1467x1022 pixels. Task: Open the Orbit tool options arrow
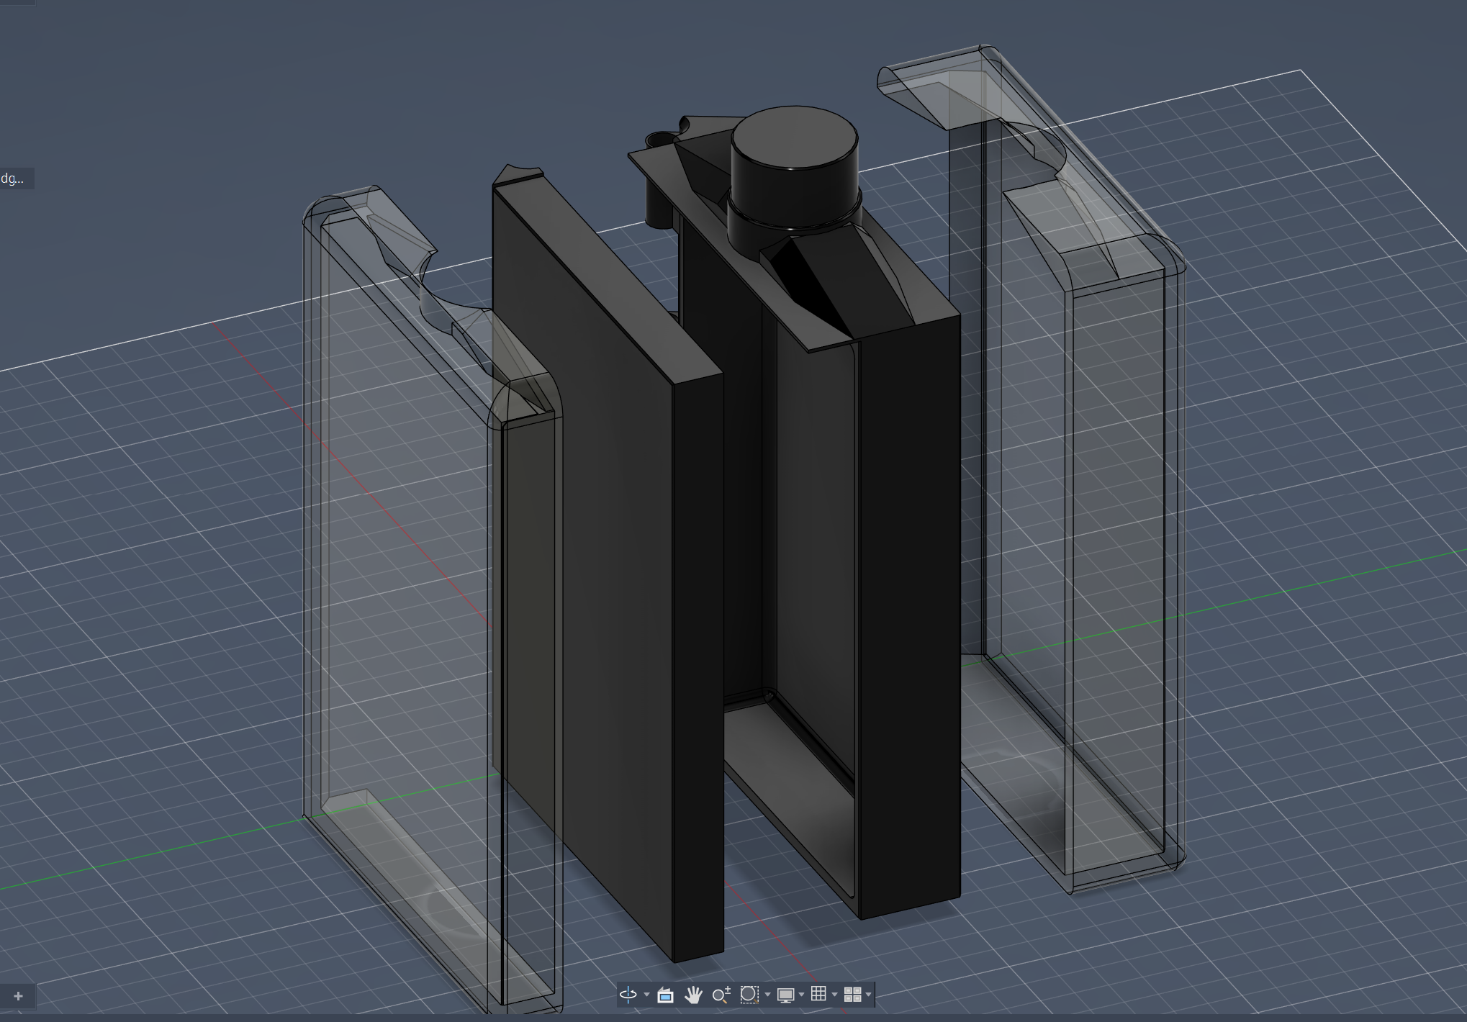[646, 995]
